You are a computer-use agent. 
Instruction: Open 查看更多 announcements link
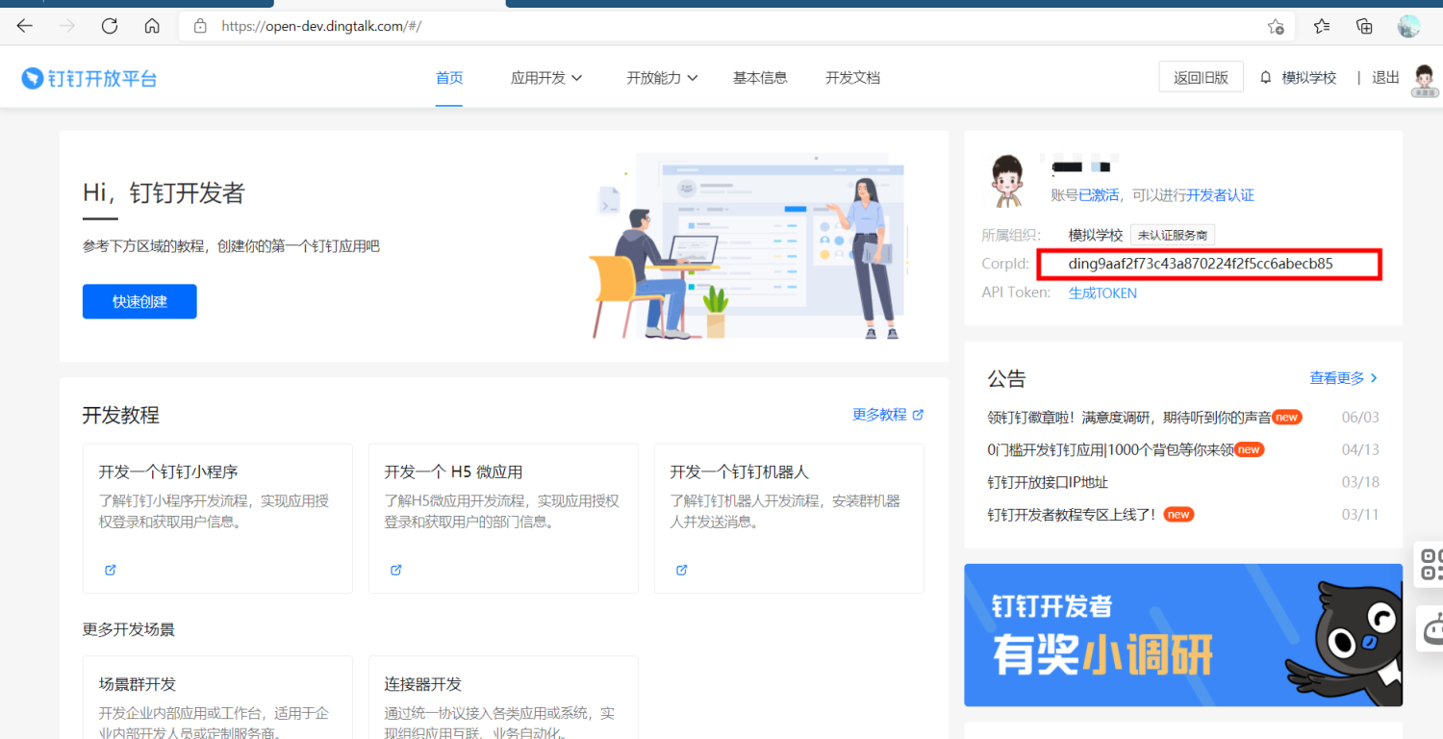1344,378
